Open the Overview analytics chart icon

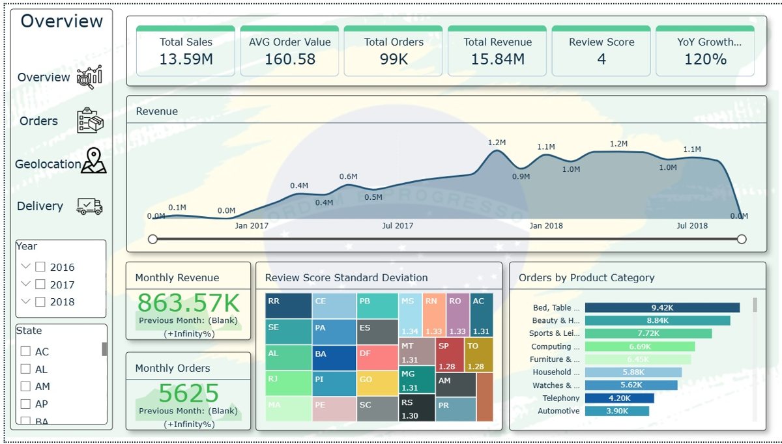89,77
